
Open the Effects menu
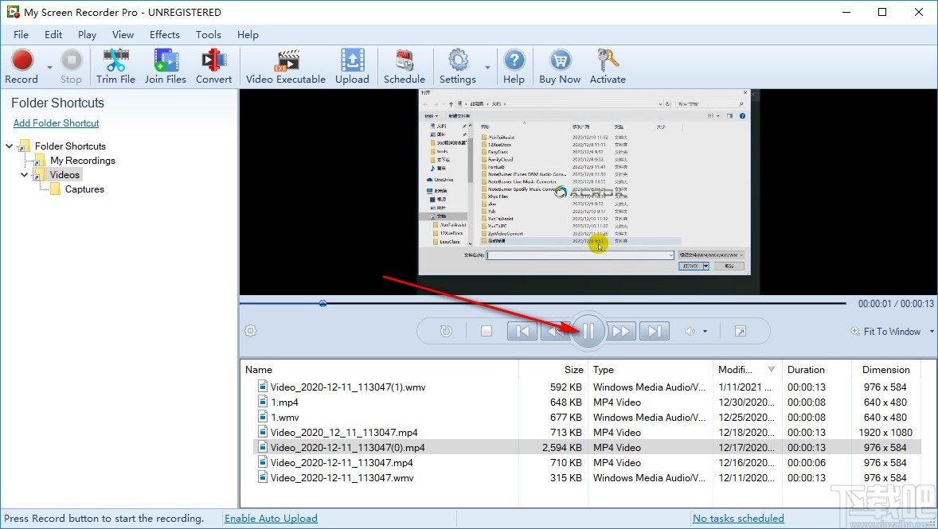(164, 34)
